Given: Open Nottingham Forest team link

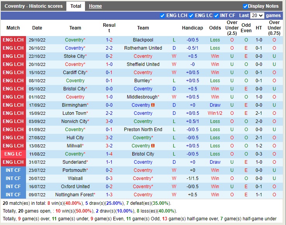Looking at the screenshot, I should pyautogui.click(x=75, y=195).
